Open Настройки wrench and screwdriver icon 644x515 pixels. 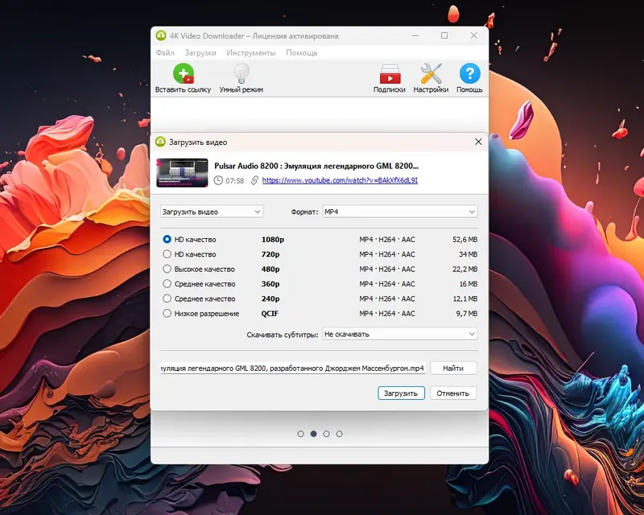(431, 74)
